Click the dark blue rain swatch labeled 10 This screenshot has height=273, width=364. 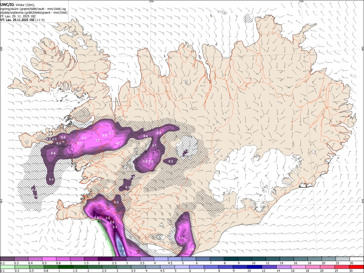pos(254,267)
